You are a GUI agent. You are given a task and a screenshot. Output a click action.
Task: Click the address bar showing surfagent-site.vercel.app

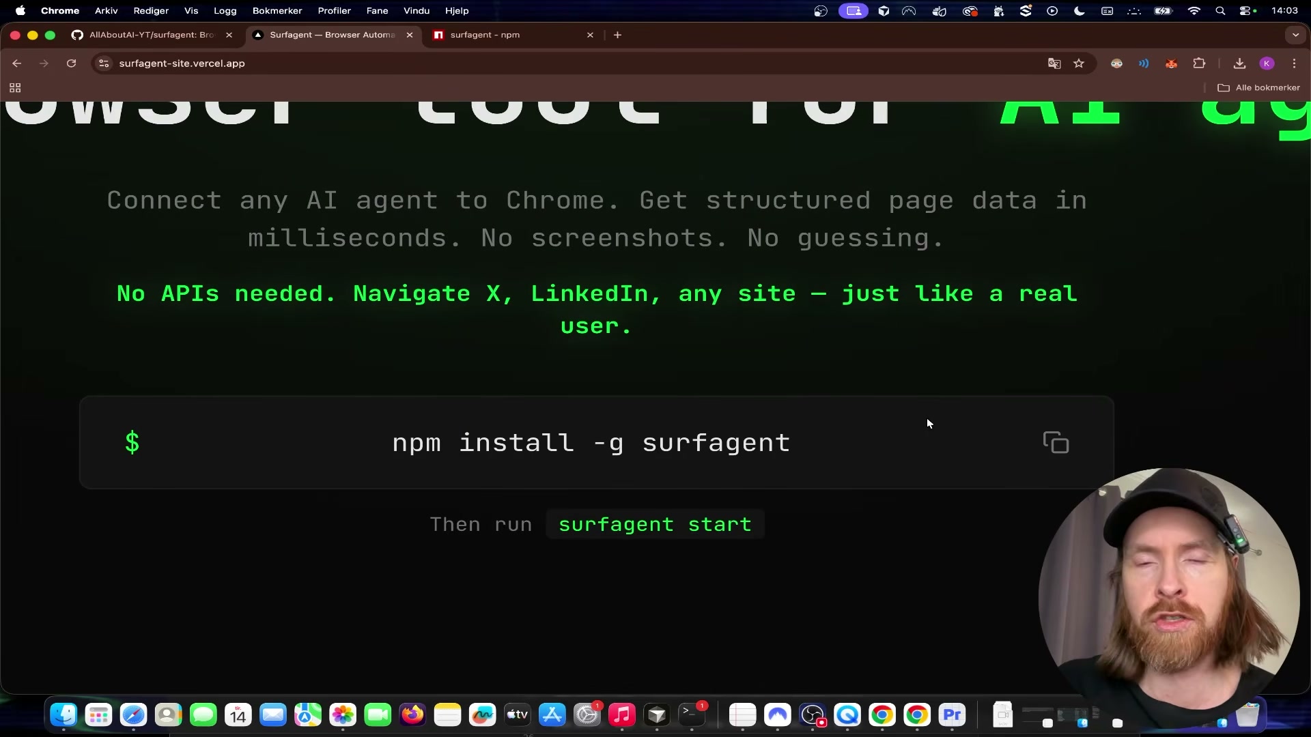pyautogui.click(x=181, y=63)
